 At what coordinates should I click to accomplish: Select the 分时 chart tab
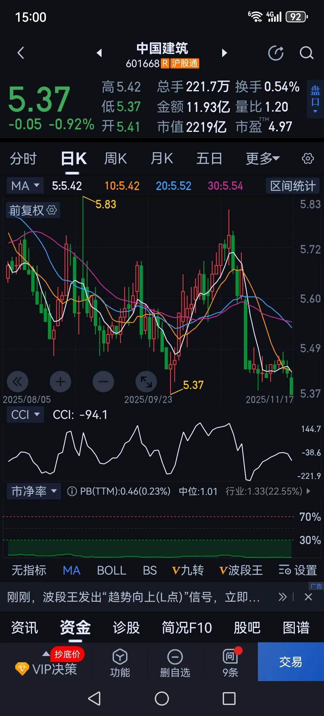[x=23, y=158]
